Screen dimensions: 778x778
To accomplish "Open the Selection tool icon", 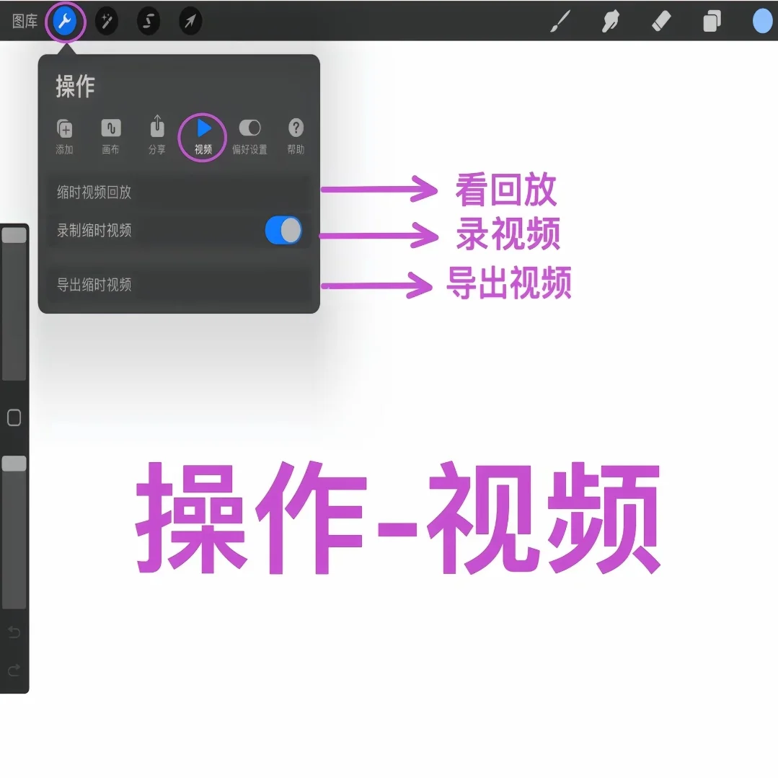I will point(148,21).
